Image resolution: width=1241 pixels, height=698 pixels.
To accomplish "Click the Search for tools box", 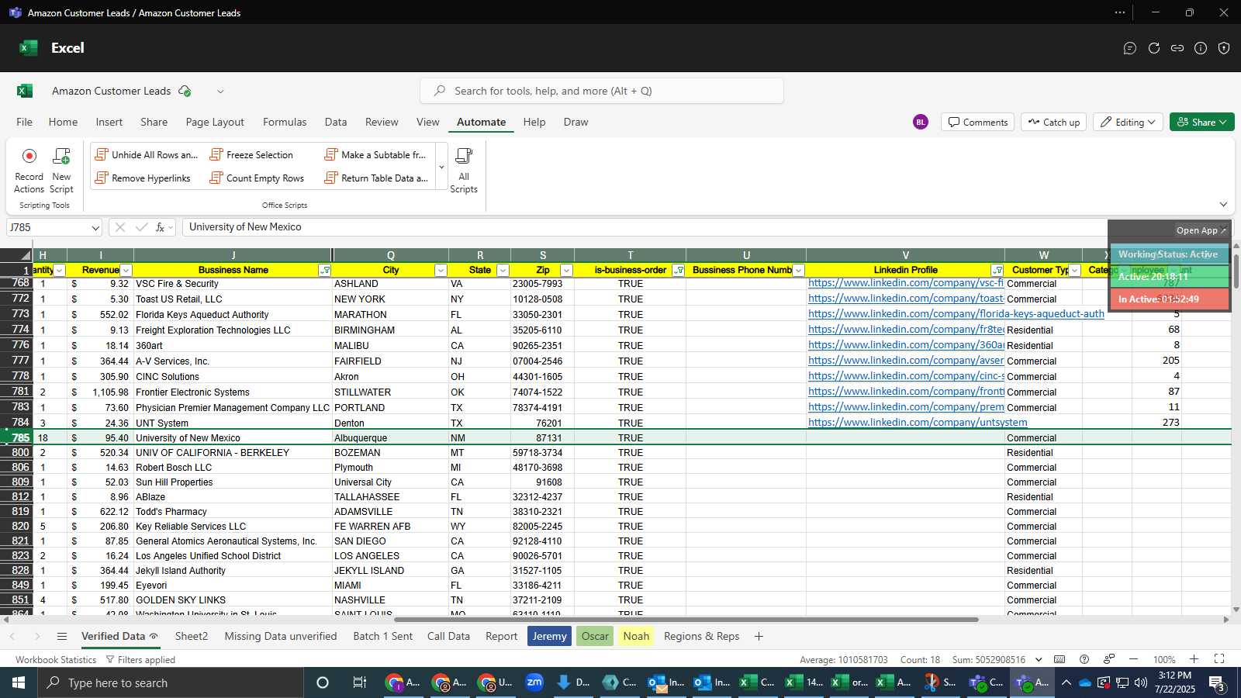I will pyautogui.click(x=602, y=91).
